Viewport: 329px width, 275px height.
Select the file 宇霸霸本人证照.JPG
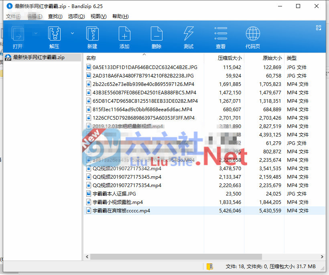(x=111, y=194)
